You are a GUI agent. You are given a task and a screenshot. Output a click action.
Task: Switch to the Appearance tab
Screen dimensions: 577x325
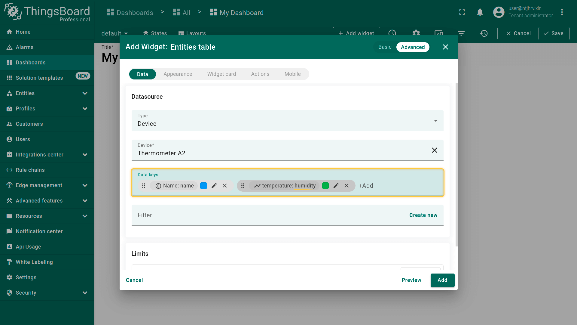pos(178,74)
